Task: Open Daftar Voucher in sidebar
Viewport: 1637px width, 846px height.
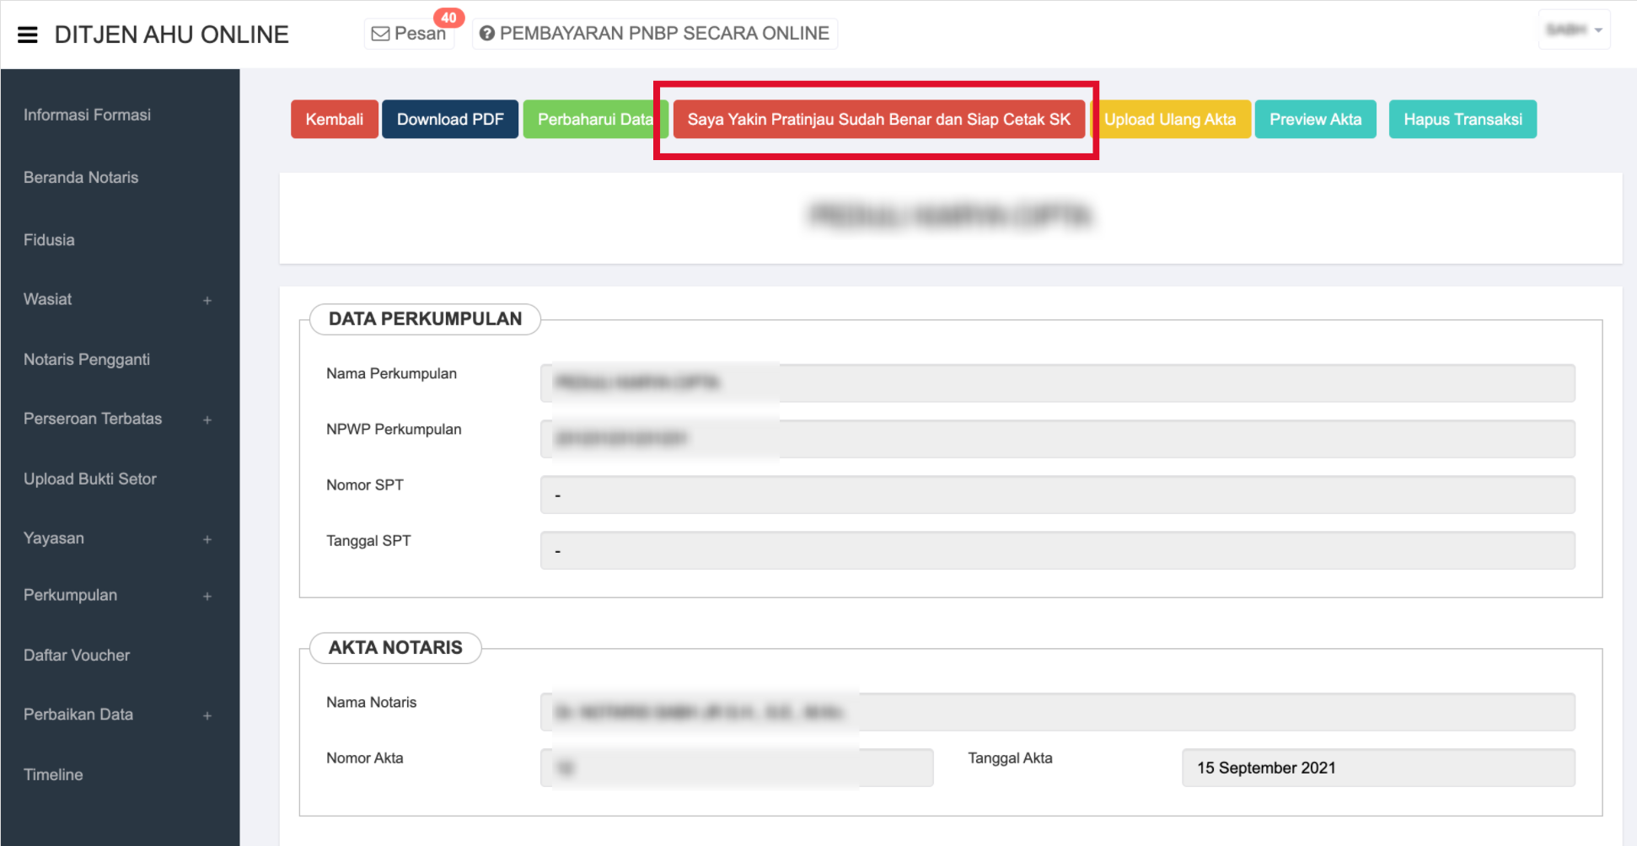Action: 77,656
